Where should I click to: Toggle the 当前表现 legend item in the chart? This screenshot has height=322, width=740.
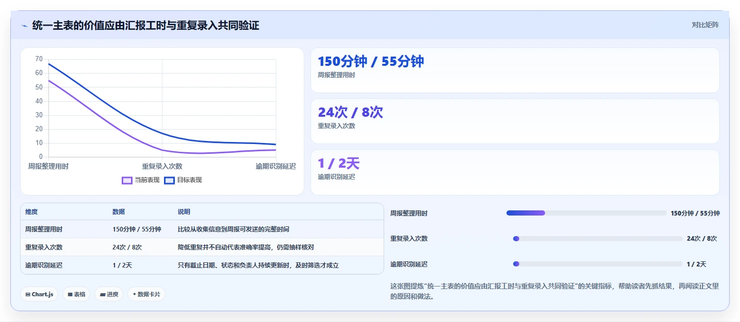click(140, 180)
